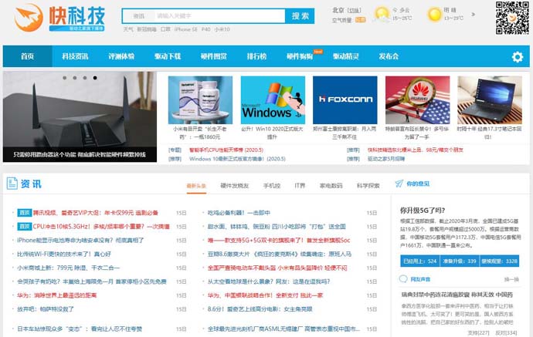
Task: Click the blue 搜索 search button
Action: tap(300, 16)
